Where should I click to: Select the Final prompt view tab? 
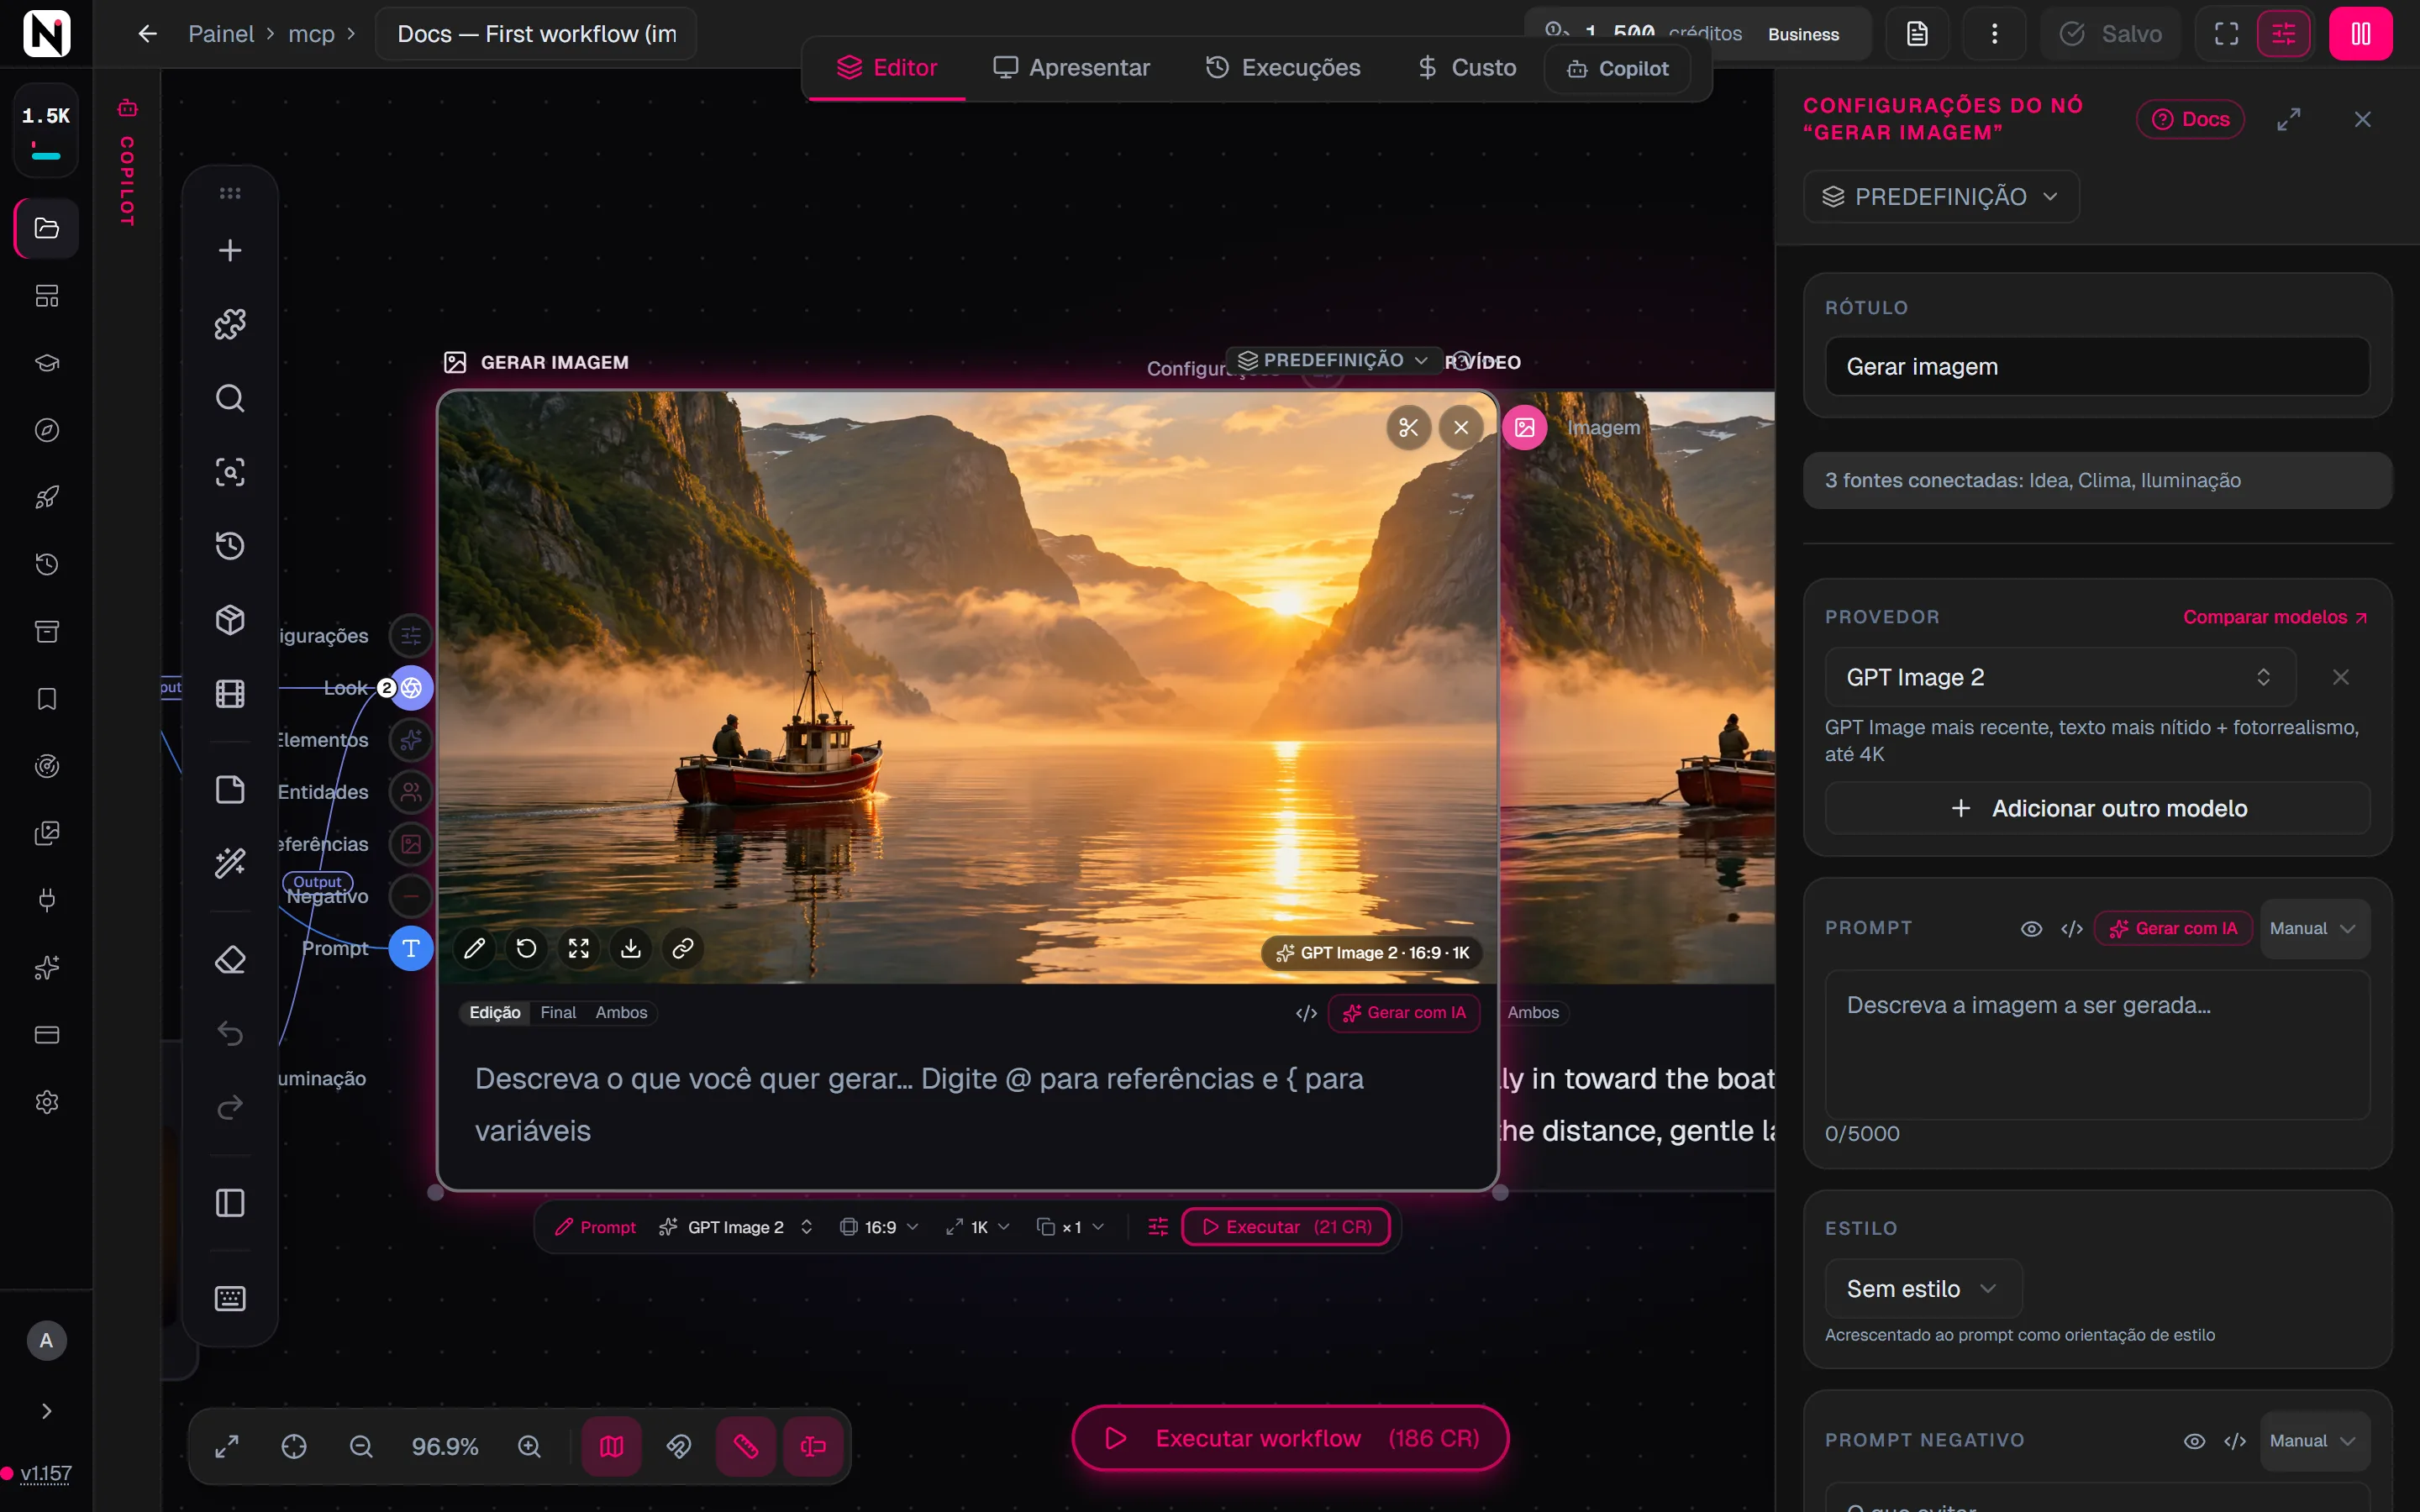point(558,1013)
